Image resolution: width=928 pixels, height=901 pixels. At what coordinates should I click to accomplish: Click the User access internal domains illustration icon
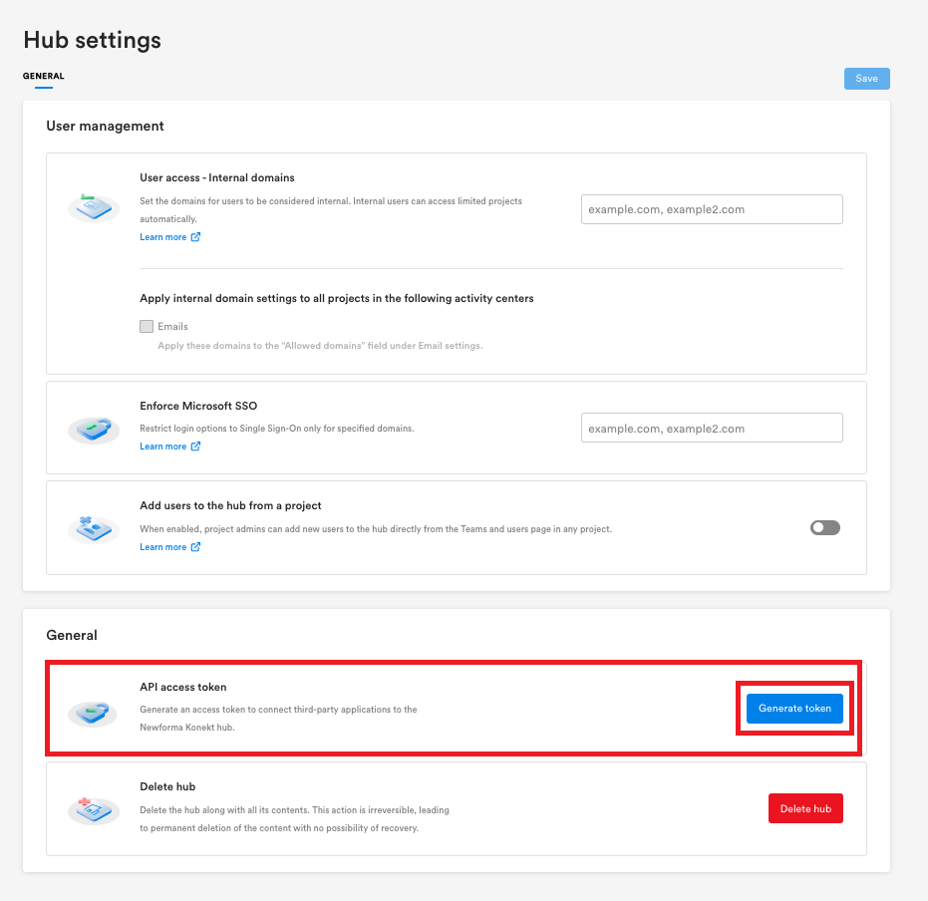pyautogui.click(x=94, y=207)
